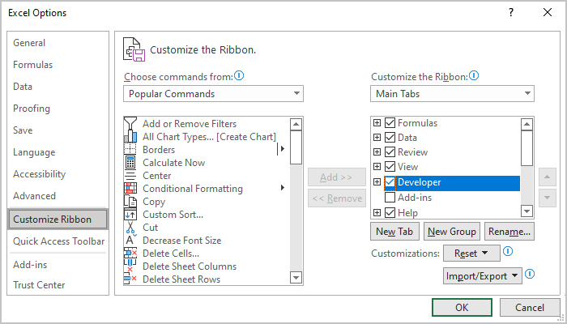Expand the Review tab tree node
567x324 pixels.
coord(377,152)
